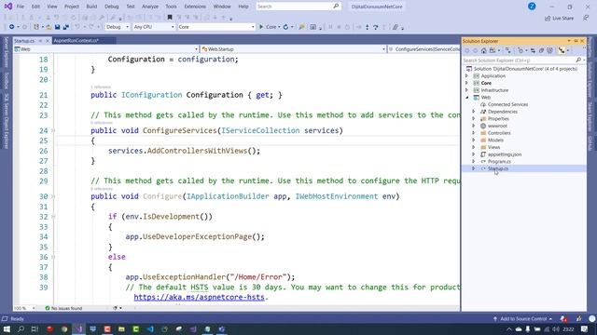Click the Visual Studio logo icon

click(8, 7)
